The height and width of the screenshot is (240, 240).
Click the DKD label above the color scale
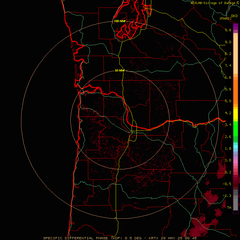coord(234,16)
